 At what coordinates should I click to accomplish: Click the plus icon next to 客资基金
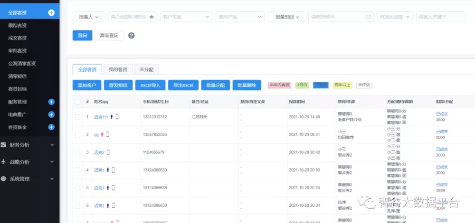click(51, 127)
